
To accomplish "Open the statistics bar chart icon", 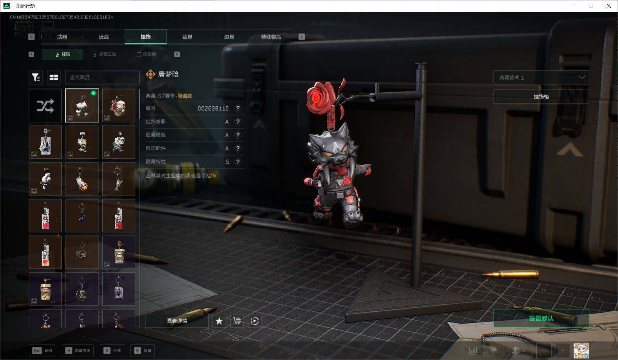I will (x=473, y=351).
